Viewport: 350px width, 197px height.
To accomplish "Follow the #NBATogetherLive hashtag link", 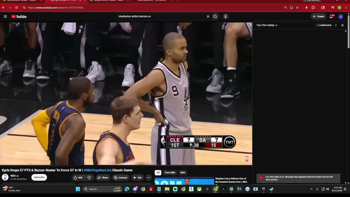I will point(98,170).
